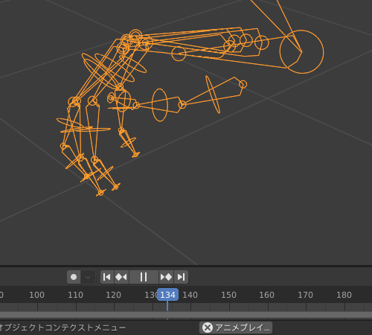Click frame 150 label on the timeline
372x335 pixels.
[x=228, y=295]
